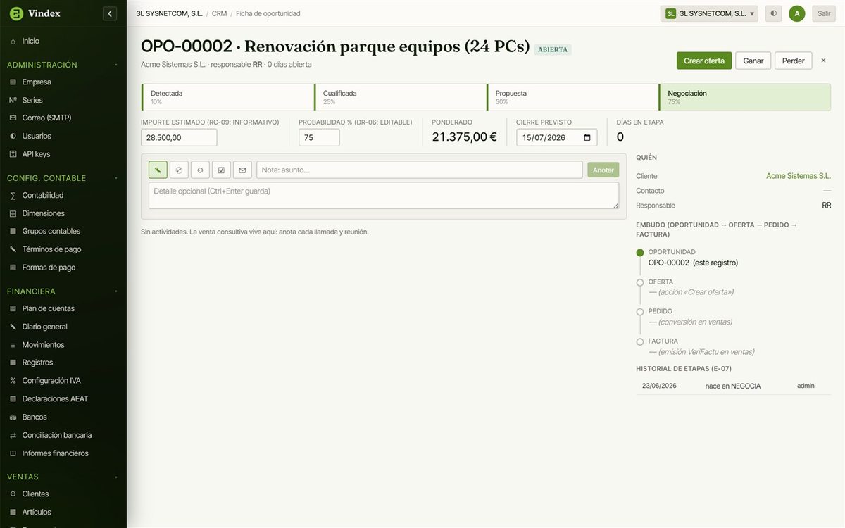The height and width of the screenshot is (528, 845).
Task: Click the 'nace en NEGOCIA' history entry
Action: 733,386
